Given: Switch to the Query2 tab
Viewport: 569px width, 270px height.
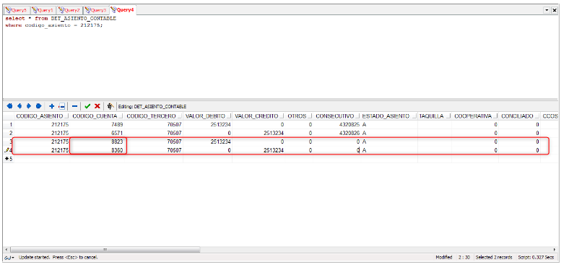Looking at the screenshot, I should [69, 10].
